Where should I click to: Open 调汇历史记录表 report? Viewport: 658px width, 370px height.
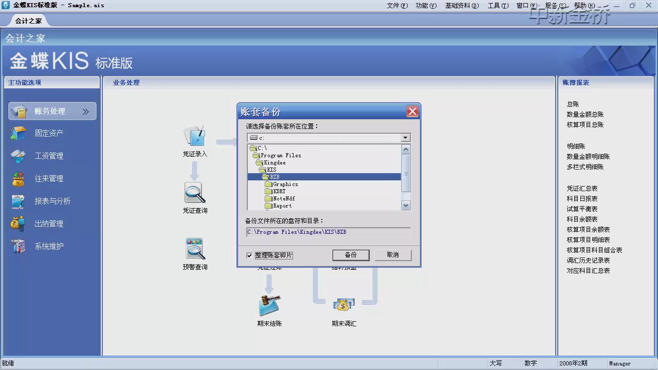(x=588, y=261)
